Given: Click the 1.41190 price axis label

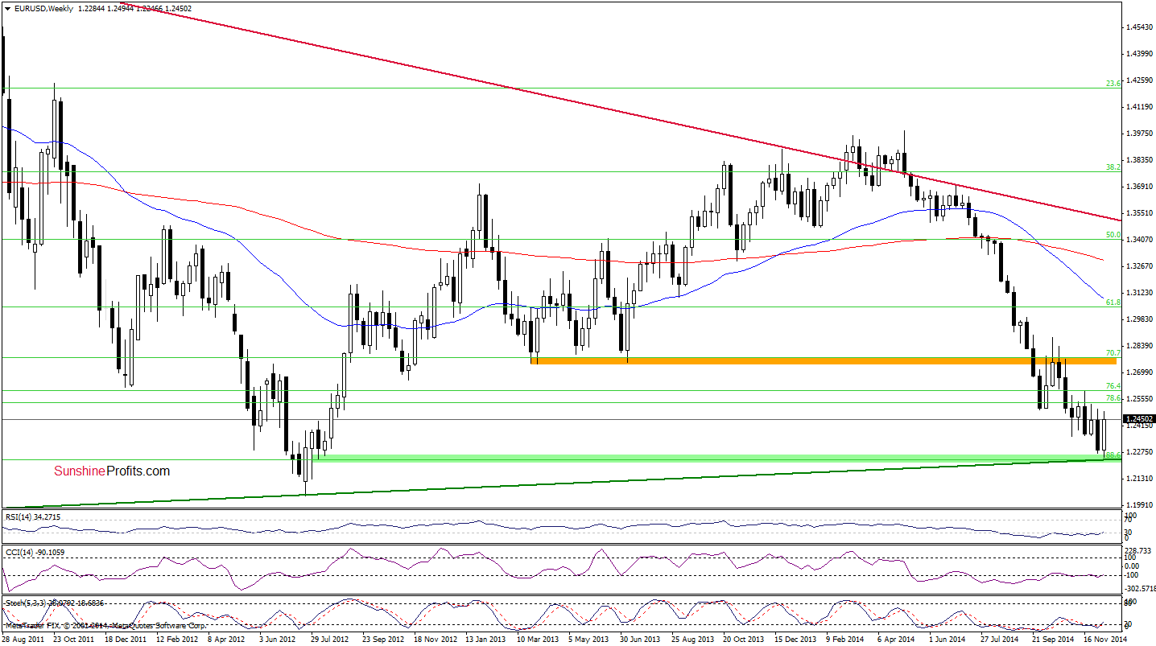Looking at the screenshot, I should tap(1140, 107).
